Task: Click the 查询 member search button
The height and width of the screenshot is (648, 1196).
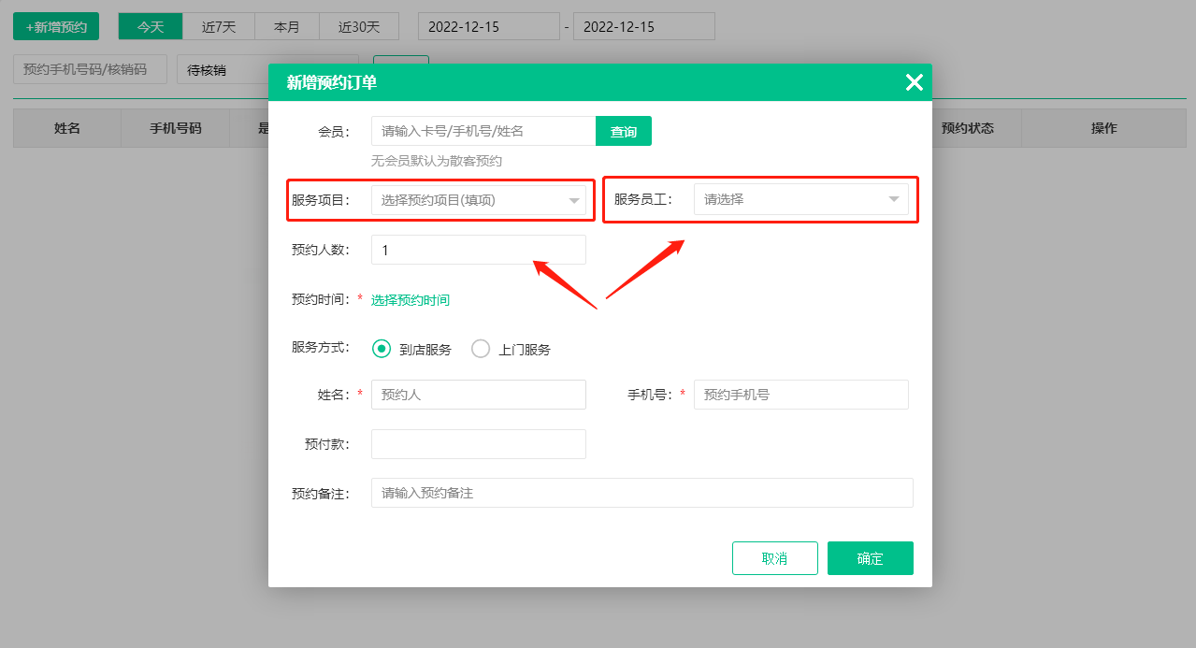Action: point(623,132)
